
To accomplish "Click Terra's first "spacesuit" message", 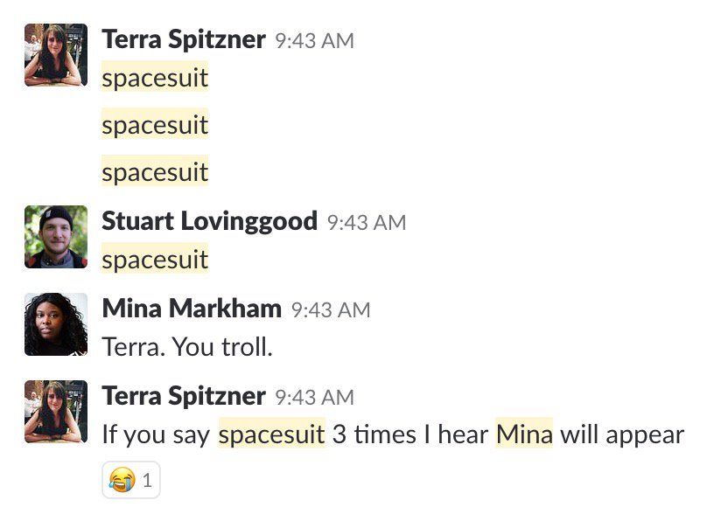I will tap(155, 78).
